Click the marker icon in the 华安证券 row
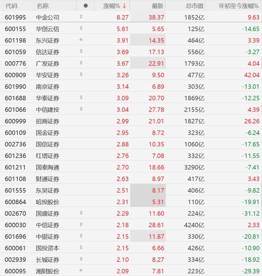This screenshot has height=276, width=262. click(81, 74)
